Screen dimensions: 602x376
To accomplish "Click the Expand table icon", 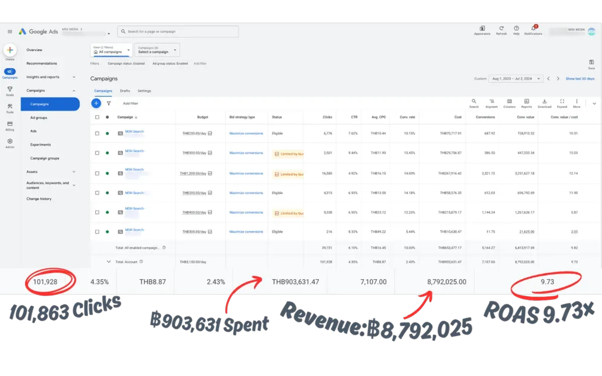I will tap(562, 101).
